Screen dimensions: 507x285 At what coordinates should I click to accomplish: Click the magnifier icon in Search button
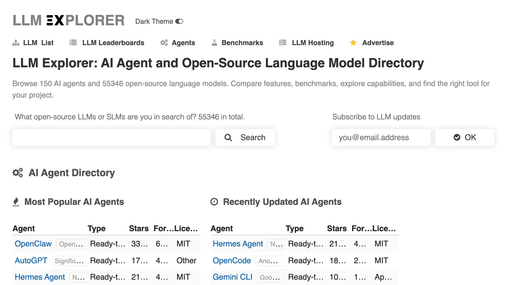tap(228, 137)
